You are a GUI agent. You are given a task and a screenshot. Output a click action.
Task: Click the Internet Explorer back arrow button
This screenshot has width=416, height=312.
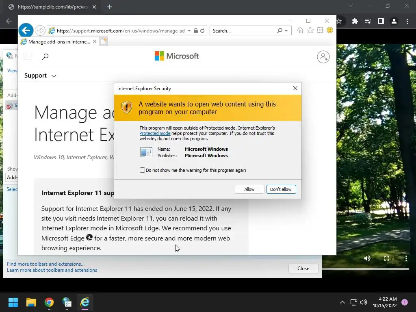tap(26, 30)
